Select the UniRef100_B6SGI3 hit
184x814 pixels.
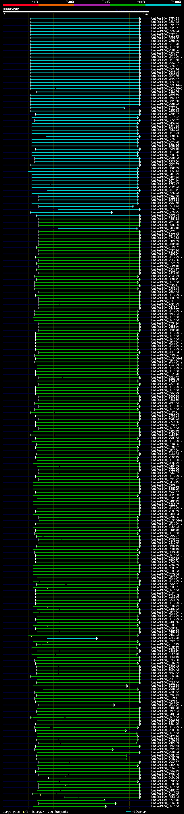coord(165,171)
